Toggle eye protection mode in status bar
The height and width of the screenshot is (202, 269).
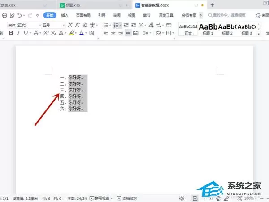(x=182, y=198)
